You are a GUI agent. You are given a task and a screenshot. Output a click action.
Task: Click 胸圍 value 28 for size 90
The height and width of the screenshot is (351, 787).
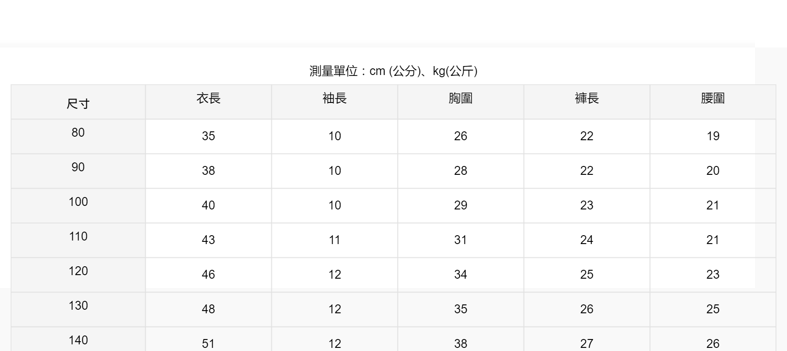click(x=461, y=170)
